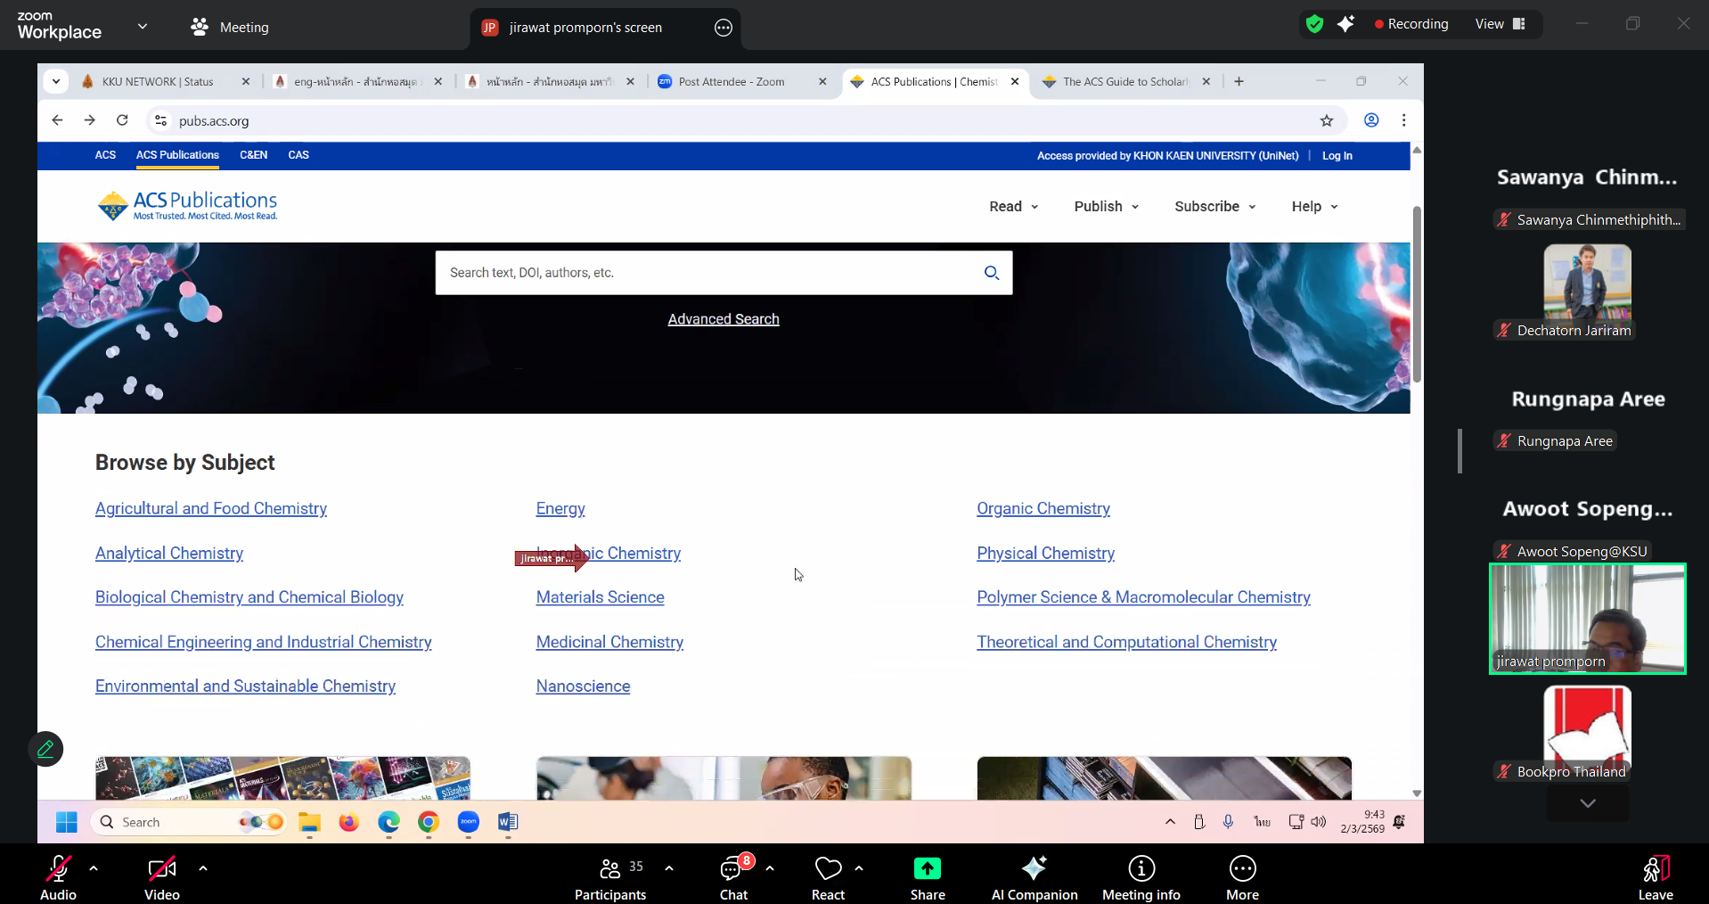
Task: Open the More options menu
Action: click(x=1242, y=868)
